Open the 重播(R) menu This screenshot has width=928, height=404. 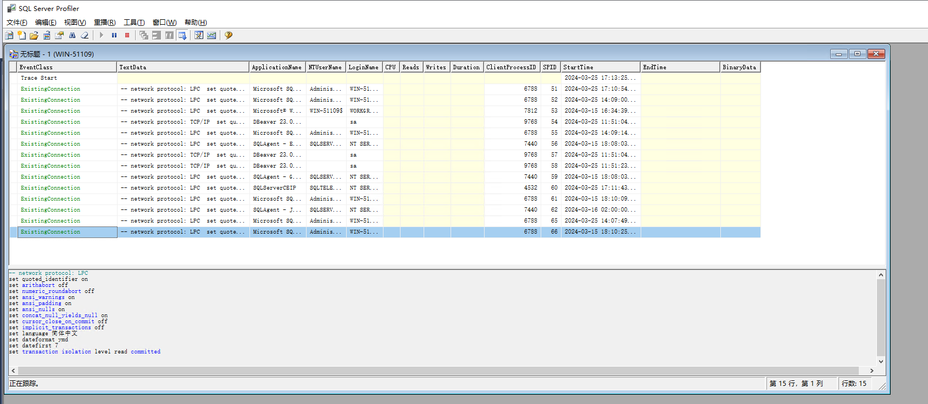tap(104, 23)
